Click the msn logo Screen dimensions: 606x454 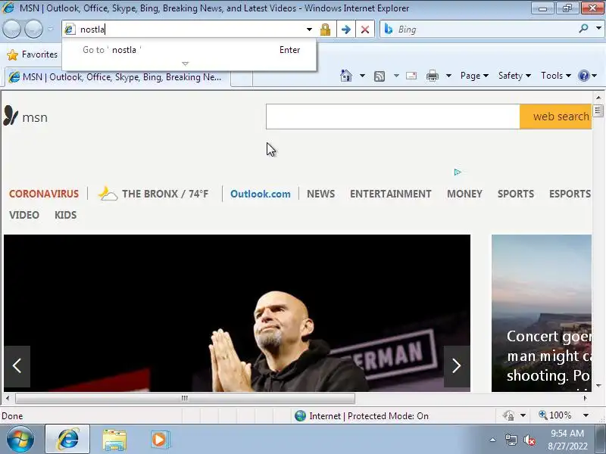[26, 117]
